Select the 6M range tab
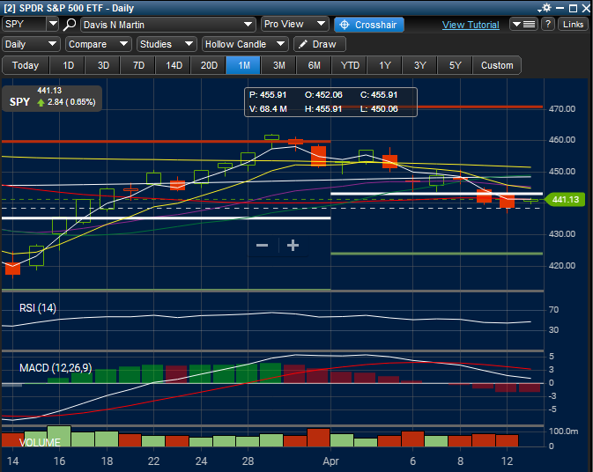The width and height of the screenshot is (593, 472). [x=314, y=65]
